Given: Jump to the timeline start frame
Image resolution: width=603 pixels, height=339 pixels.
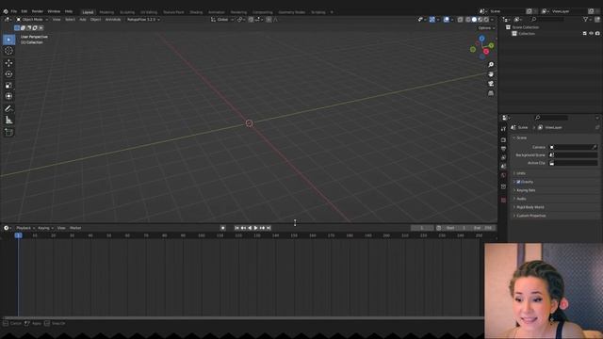Looking at the screenshot, I should click(236, 228).
